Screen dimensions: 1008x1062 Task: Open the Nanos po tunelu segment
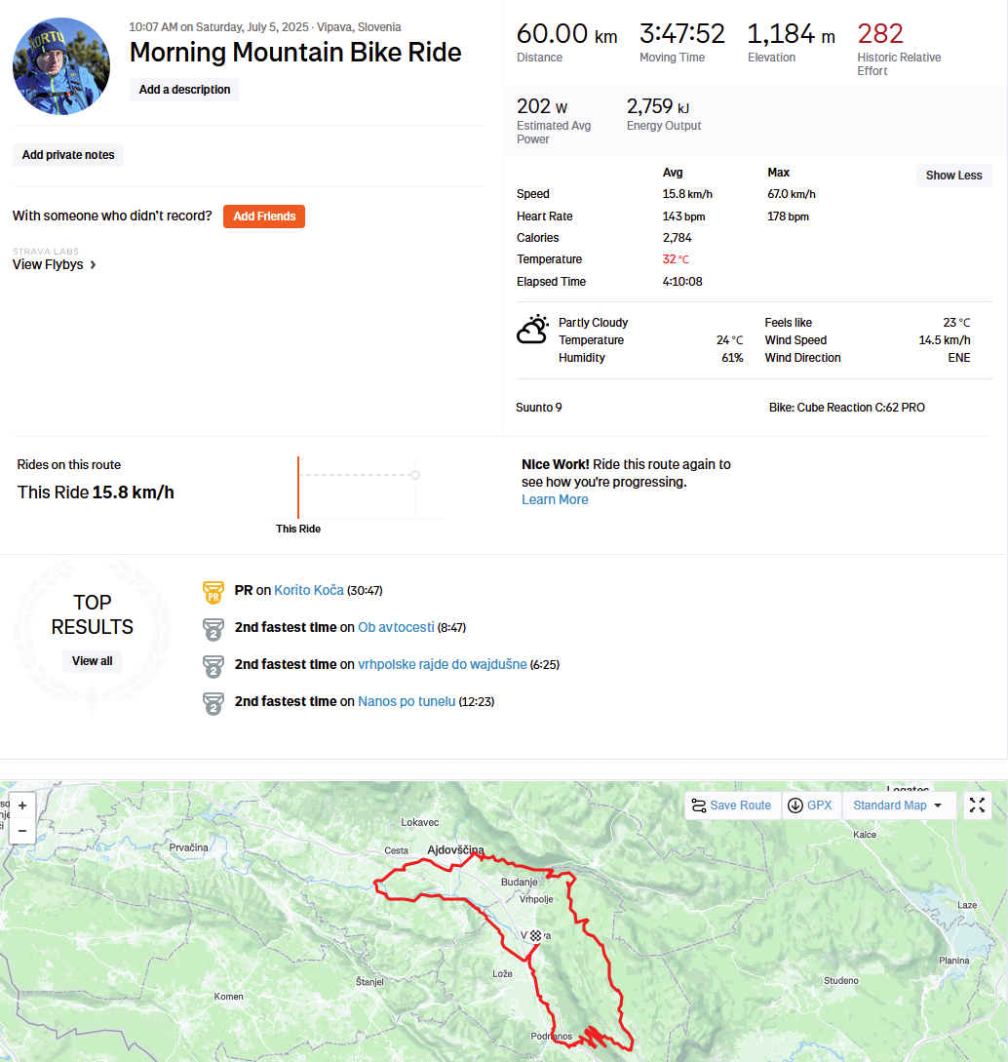pos(407,701)
